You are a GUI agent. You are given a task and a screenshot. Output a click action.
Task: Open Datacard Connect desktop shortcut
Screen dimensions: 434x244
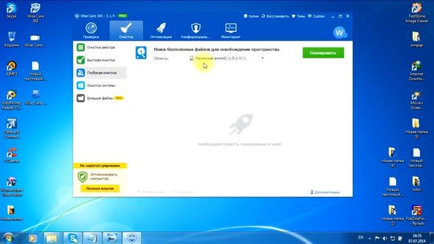[12, 128]
